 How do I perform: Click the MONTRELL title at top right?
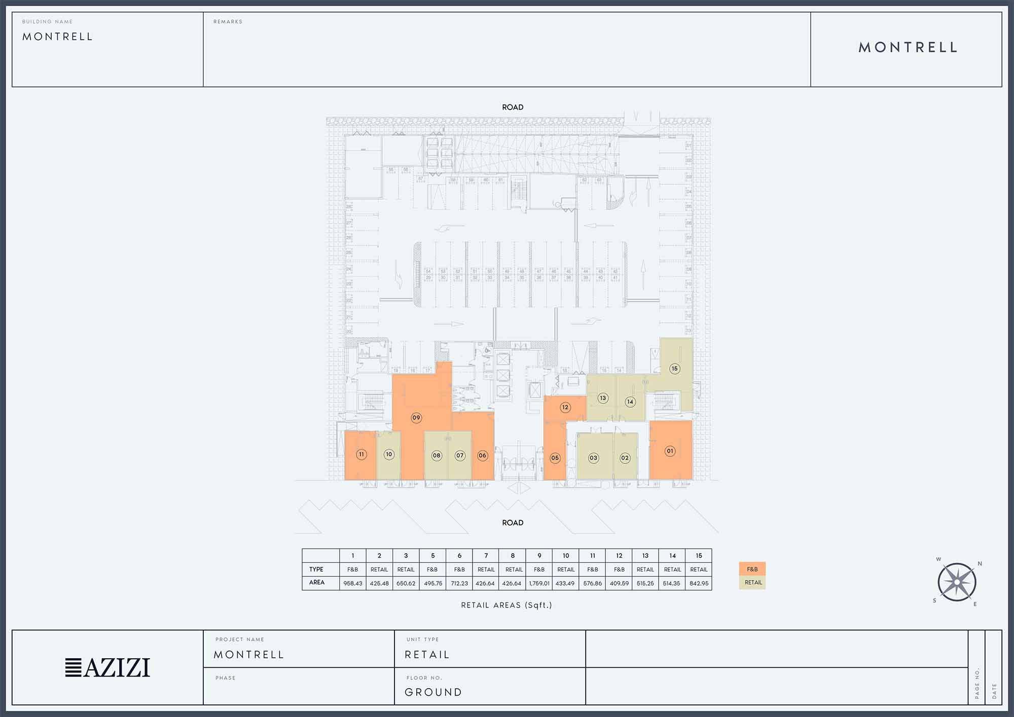(x=908, y=48)
